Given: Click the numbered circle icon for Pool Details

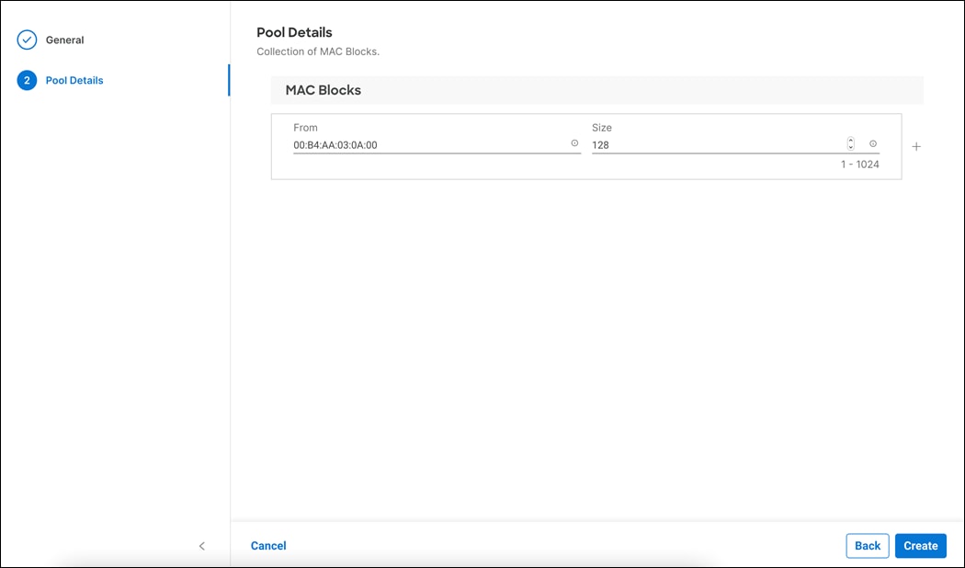Looking at the screenshot, I should pyautogui.click(x=28, y=80).
